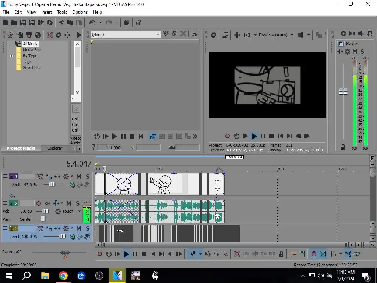Solo video track 1 with S button
The image size is (377, 283).
88,177
